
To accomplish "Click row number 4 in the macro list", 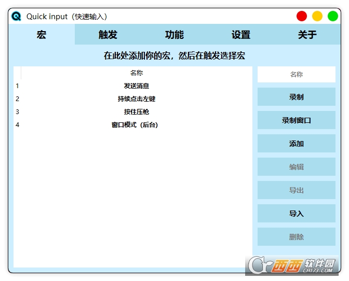I will (17, 124).
